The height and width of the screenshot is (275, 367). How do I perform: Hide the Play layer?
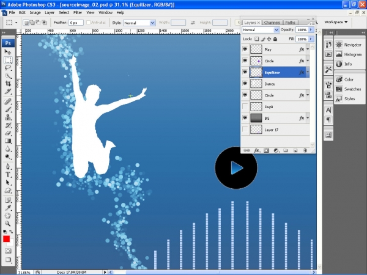pos(245,49)
